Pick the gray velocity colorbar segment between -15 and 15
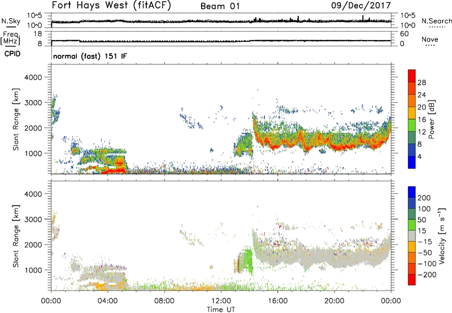452x313 pixels. pos(412,236)
